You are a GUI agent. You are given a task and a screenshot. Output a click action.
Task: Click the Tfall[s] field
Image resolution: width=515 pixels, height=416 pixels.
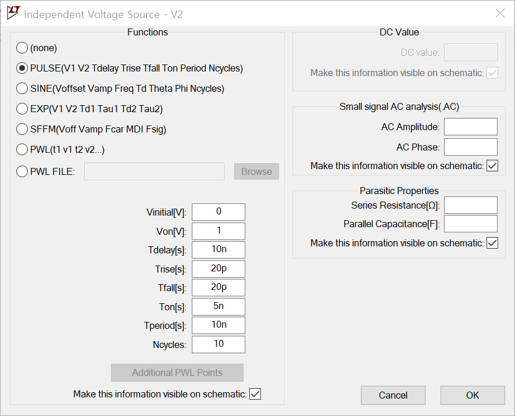pos(219,287)
